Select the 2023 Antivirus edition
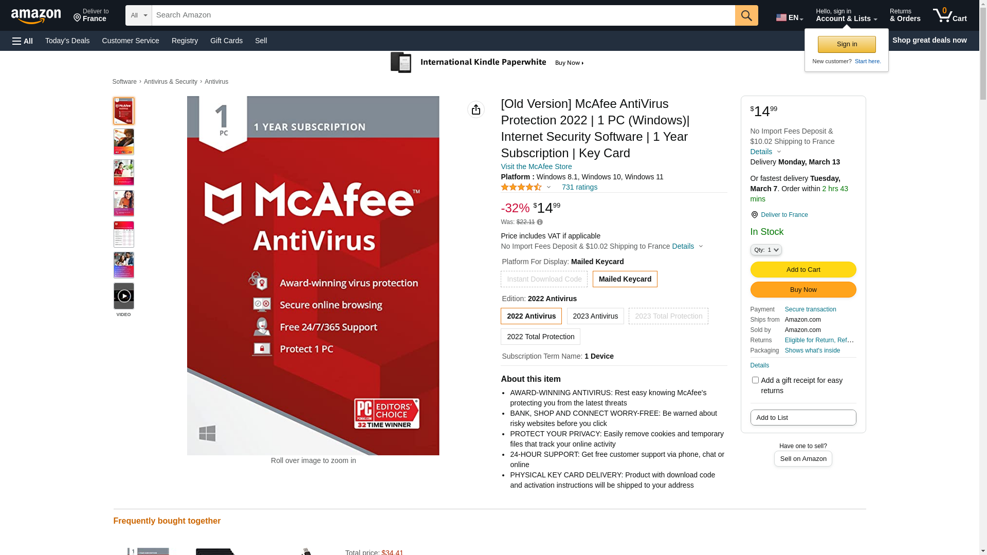987x555 pixels. [x=595, y=316]
